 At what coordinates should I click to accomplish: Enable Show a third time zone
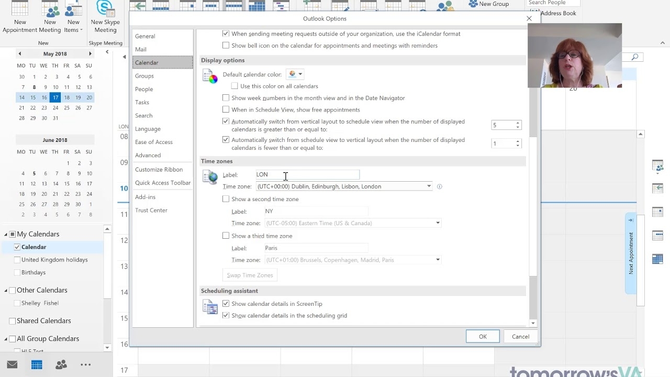coord(226,236)
